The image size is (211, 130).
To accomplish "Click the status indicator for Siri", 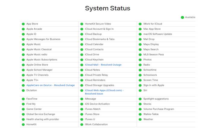I will click(x=140, y=90).
